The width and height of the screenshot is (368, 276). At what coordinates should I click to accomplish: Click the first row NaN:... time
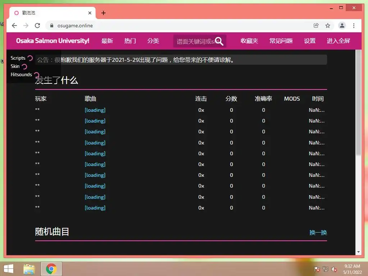(x=317, y=110)
